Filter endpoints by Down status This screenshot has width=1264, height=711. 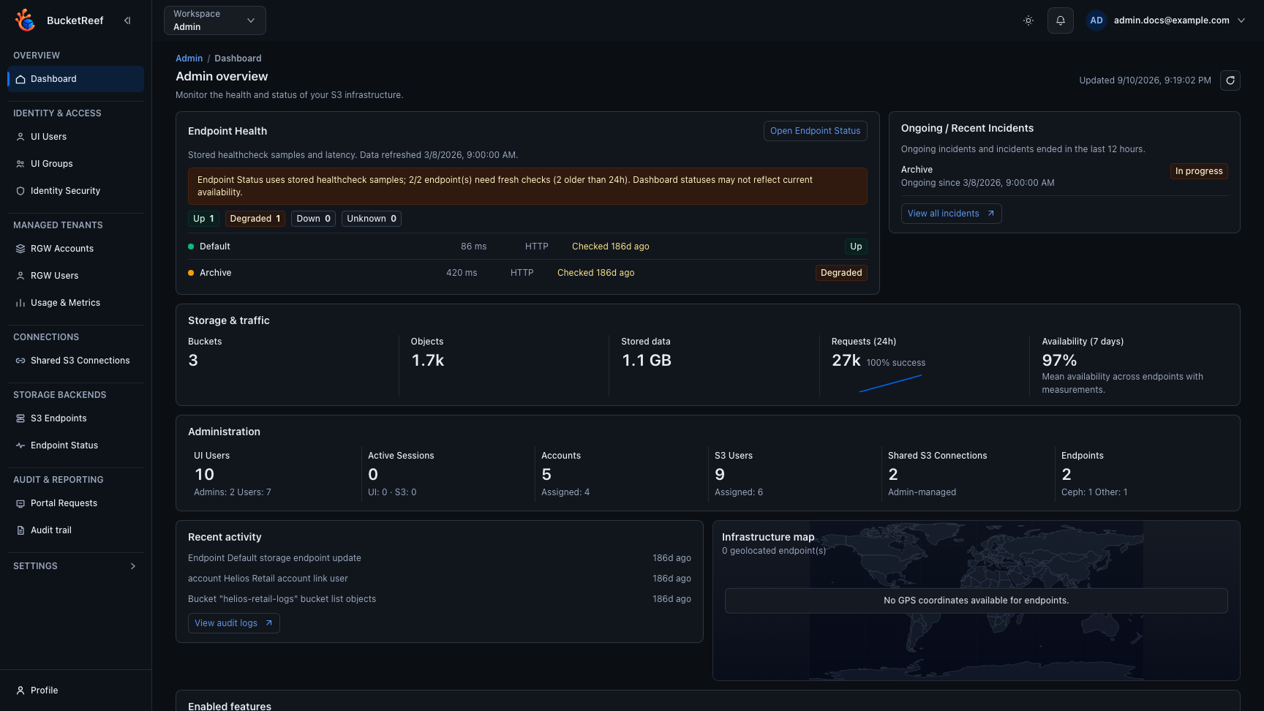(313, 219)
